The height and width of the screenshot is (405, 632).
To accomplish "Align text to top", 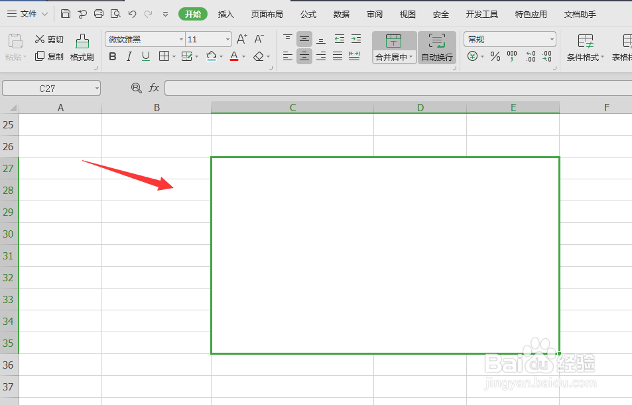I will point(287,39).
